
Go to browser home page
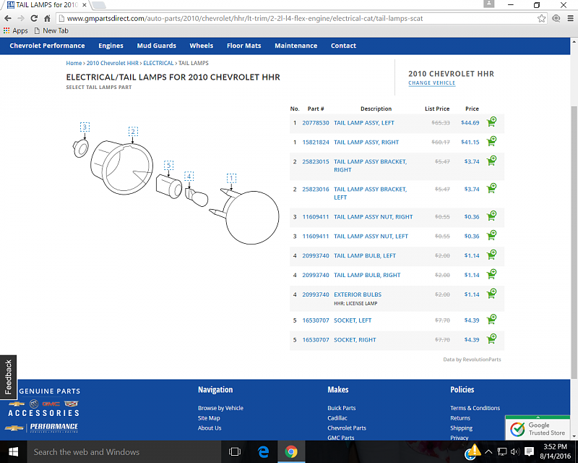point(47,19)
